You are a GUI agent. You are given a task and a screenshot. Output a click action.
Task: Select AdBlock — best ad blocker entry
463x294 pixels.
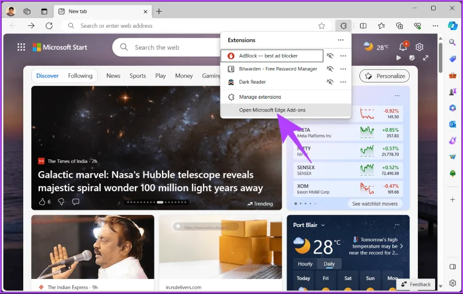pyautogui.click(x=272, y=55)
